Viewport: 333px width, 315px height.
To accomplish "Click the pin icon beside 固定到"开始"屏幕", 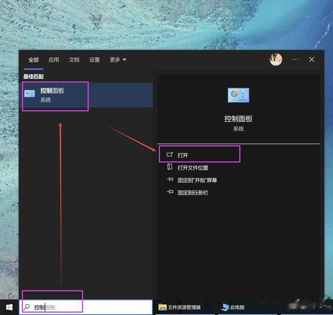I will (x=170, y=180).
